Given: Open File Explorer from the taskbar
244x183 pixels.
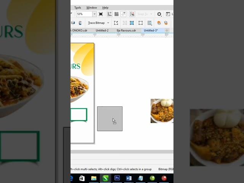Looking at the screenshot, I should pos(94,178).
